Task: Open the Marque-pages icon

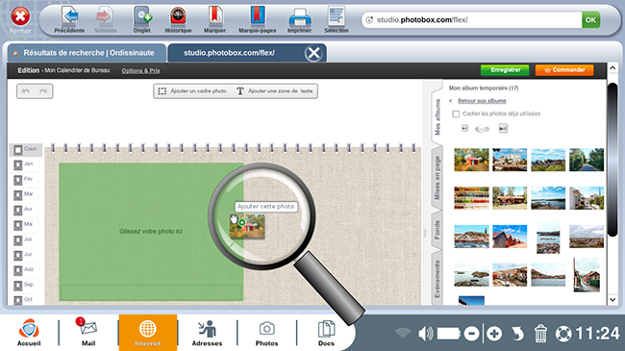Action: click(258, 16)
